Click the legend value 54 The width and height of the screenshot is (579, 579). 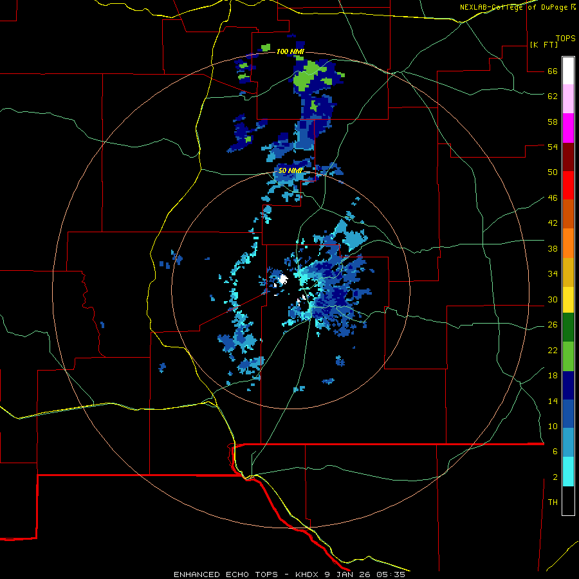click(x=553, y=147)
